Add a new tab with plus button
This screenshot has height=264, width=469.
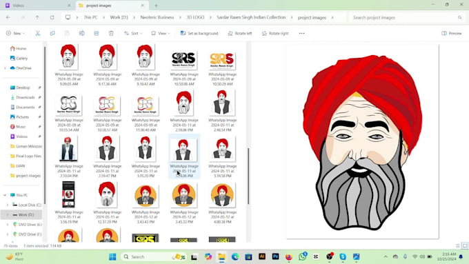coord(156,6)
